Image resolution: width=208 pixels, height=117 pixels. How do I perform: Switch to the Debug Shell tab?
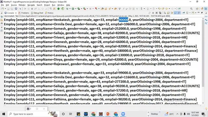pyautogui.click(x=37, y=13)
